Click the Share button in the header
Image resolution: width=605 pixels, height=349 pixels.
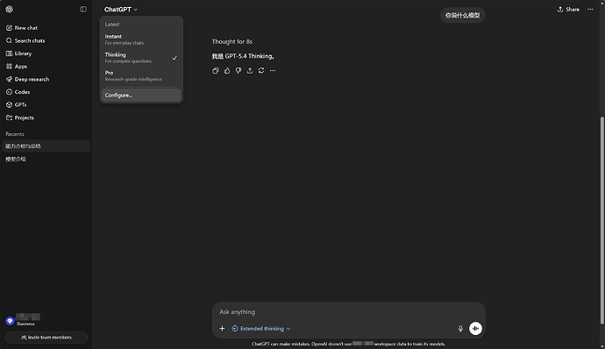pos(568,10)
